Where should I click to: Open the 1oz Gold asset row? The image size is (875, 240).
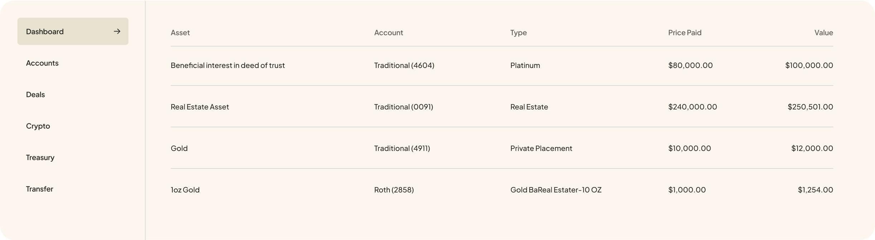[x=185, y=190]
